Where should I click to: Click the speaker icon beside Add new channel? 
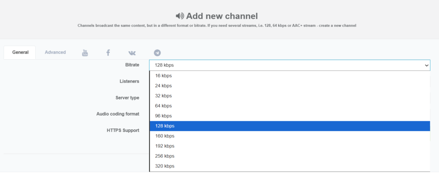click(180, 16)
